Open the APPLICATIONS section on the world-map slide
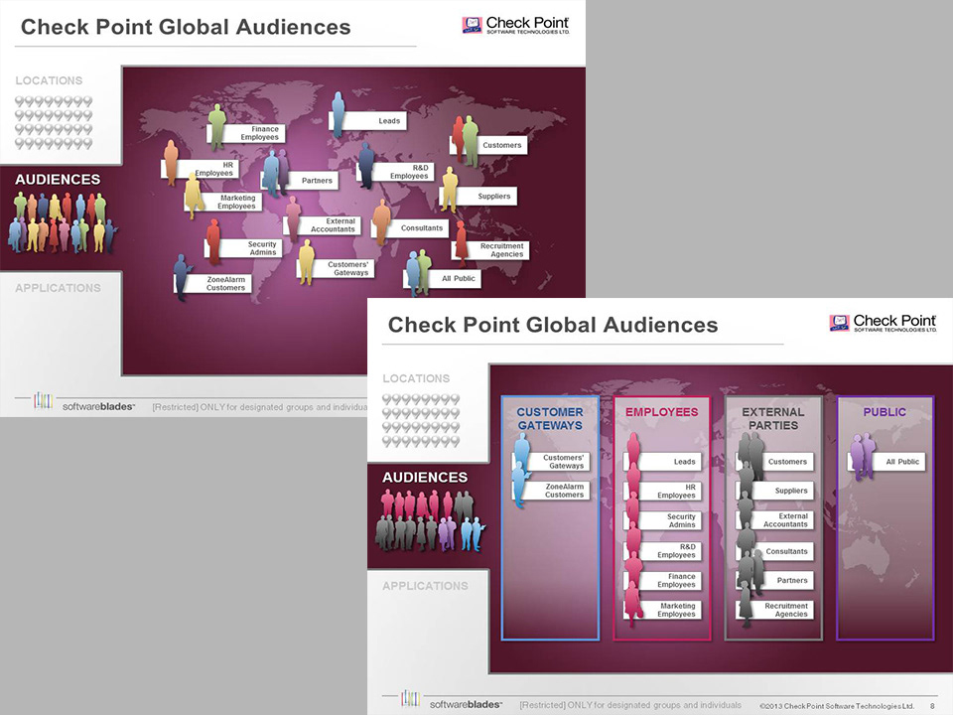 pyautogui.click(x=58, y=288)
